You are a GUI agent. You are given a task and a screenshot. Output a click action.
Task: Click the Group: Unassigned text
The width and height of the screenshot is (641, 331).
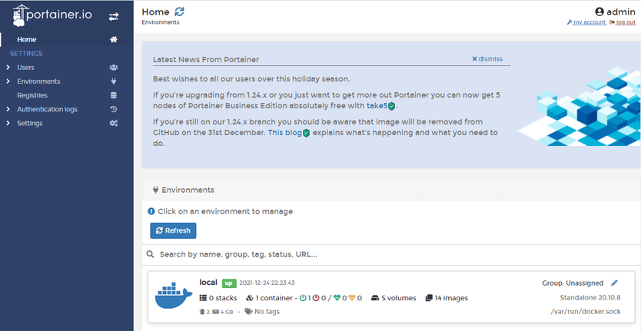(x=573, y=283)
